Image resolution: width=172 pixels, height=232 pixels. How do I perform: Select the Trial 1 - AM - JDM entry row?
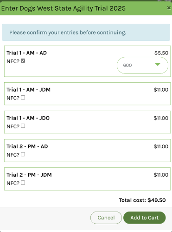[x=87, y=94]
